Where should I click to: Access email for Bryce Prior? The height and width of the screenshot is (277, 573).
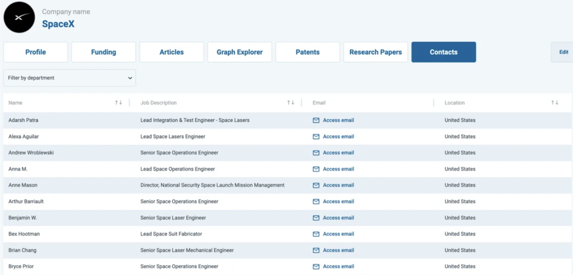click(x=338, y=267)
